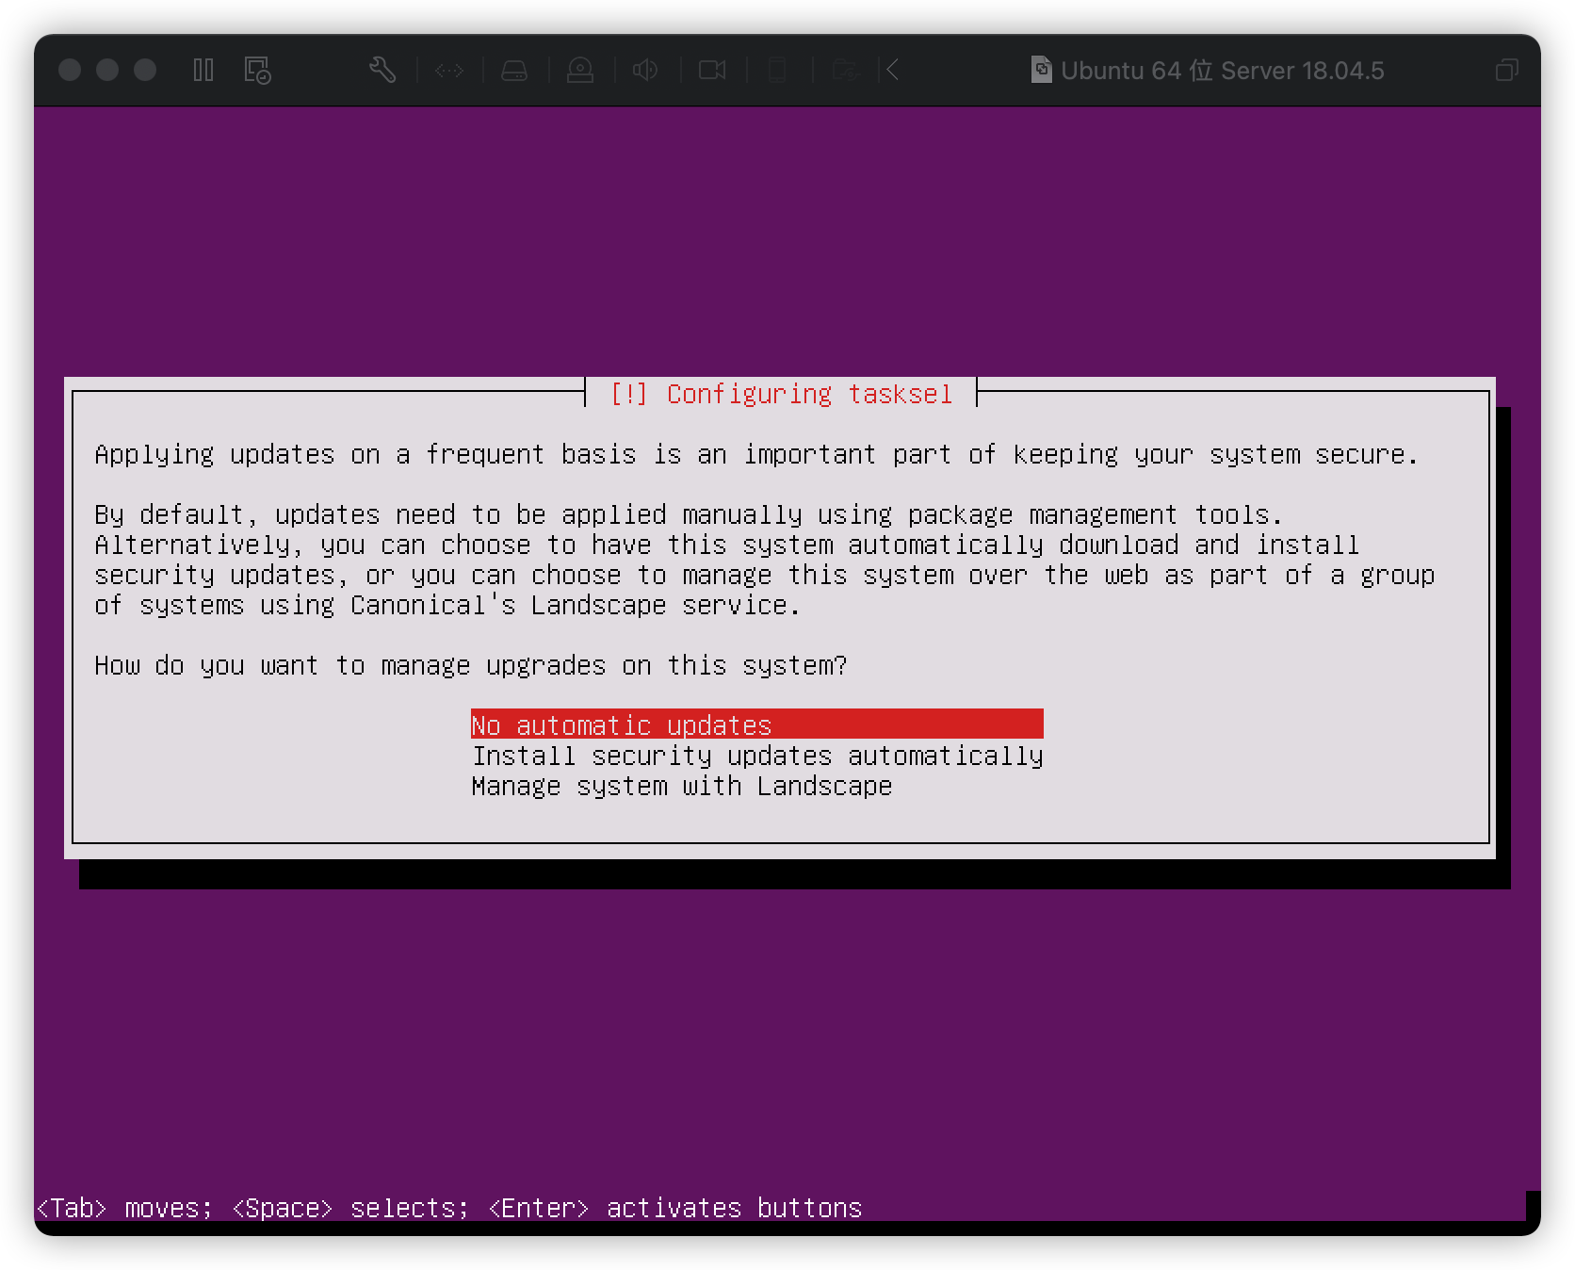The height and width of the screenshot is (1270, 1575).
Task: Click the shared folders icon
Action: tap(846, 70)
